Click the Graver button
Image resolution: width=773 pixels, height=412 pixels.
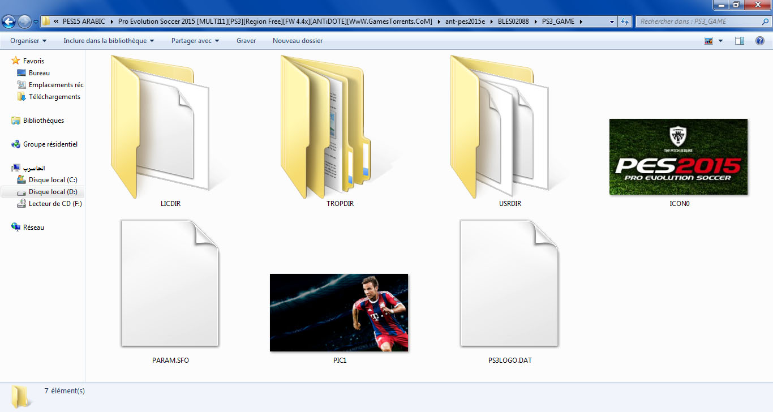[x=246, y=41]
